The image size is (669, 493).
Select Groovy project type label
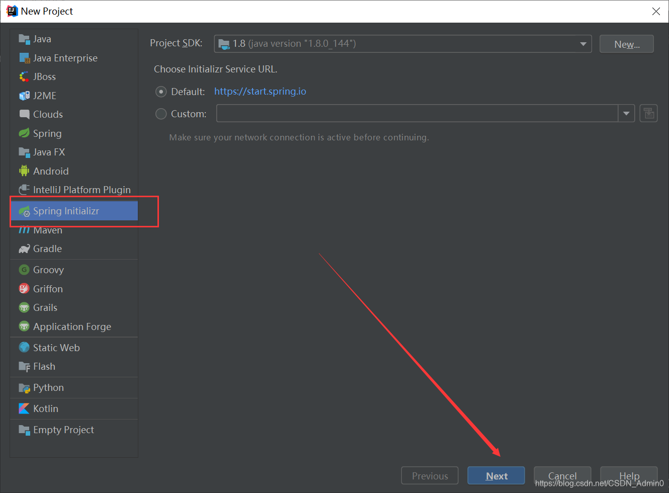coord(48,270)
